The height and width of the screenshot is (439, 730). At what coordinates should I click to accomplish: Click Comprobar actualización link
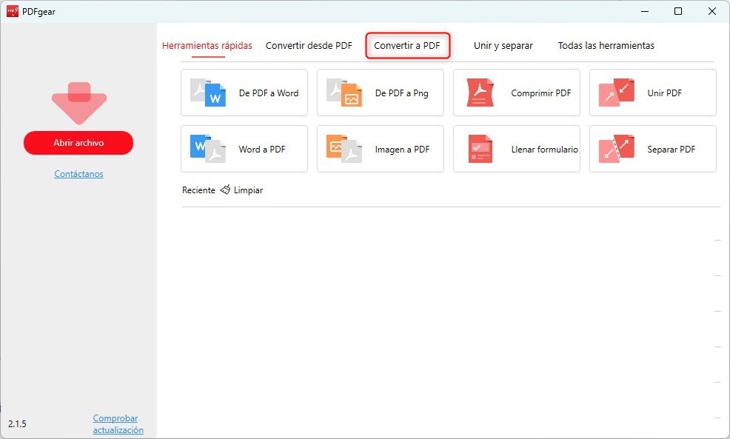coord(118,424)
